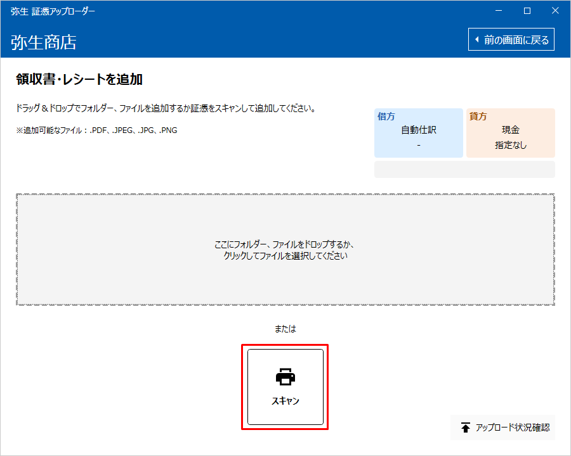Click the gray bar below 借方 and 貸方
This screenshot has height=456, width=571.
pos(464,170)
